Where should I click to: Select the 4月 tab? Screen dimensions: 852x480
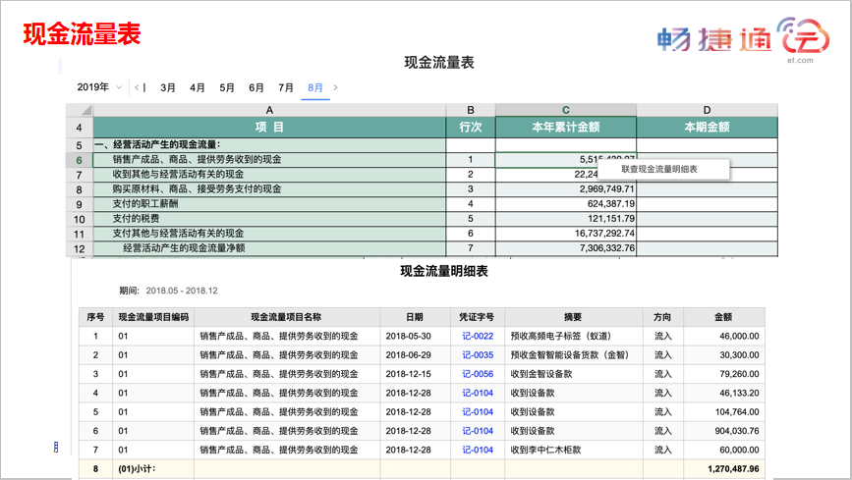point(198,87)
